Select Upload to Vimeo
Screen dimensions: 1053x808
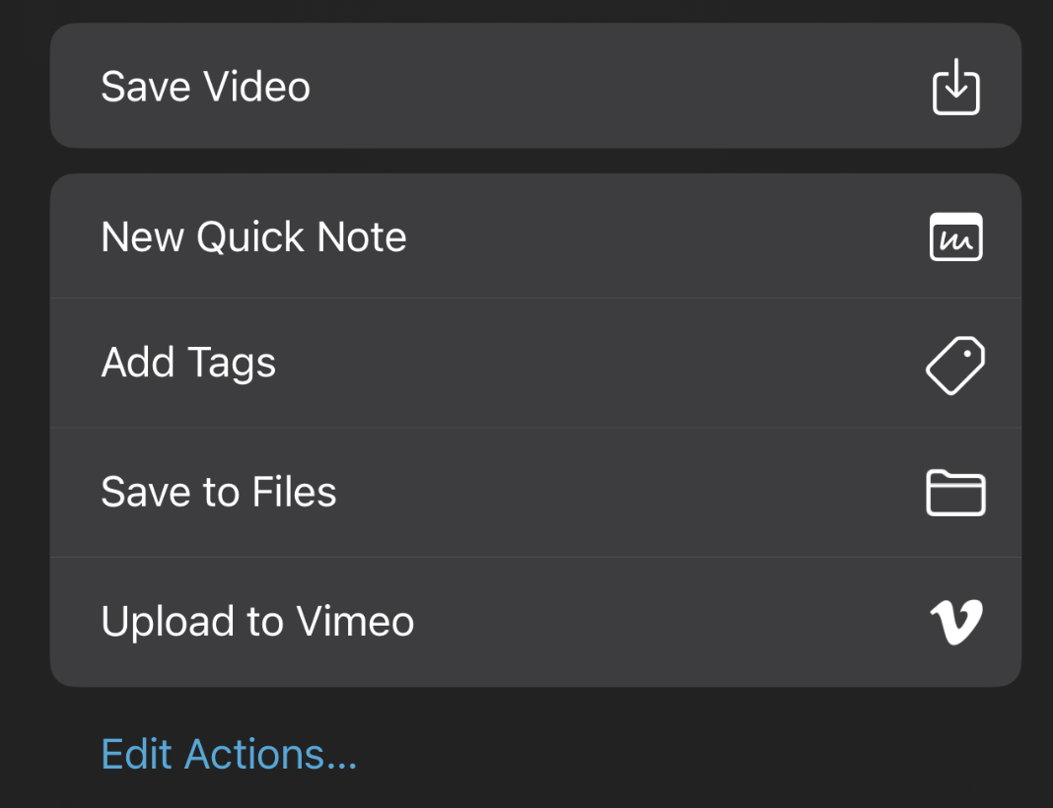click(536, 622)
